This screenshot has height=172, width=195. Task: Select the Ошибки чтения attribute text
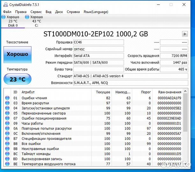34,98
